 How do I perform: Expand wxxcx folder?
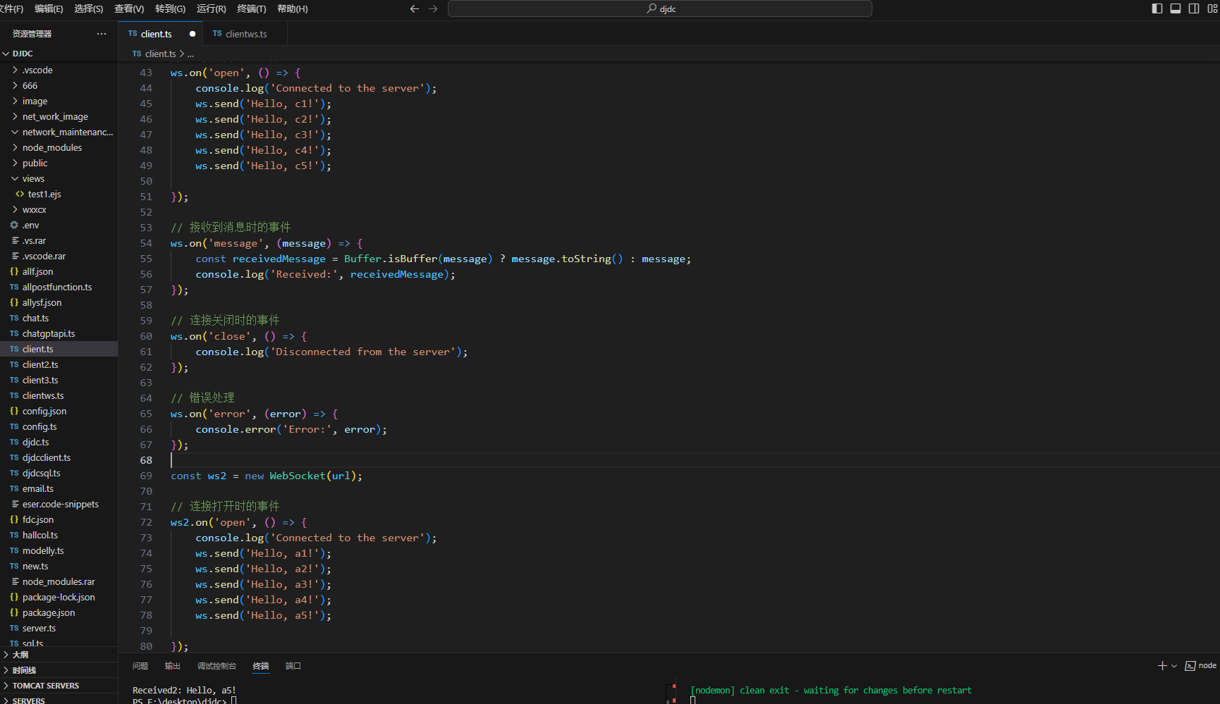[59, 209]
